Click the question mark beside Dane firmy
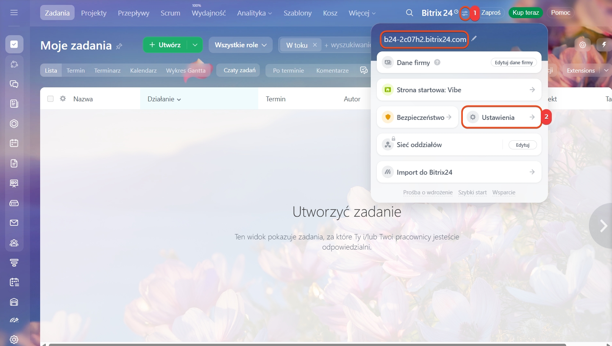The image size is (612, 346). 437,62
